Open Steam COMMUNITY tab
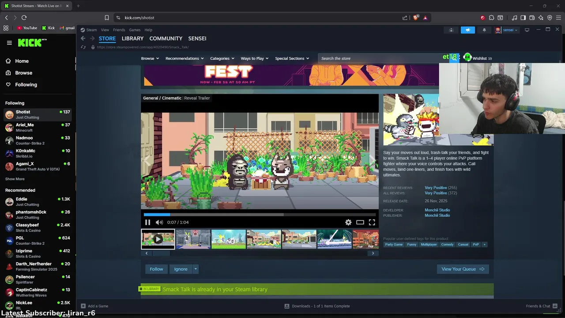The height and width of the screenshot is (318, 565). click(x=166, y=38)
